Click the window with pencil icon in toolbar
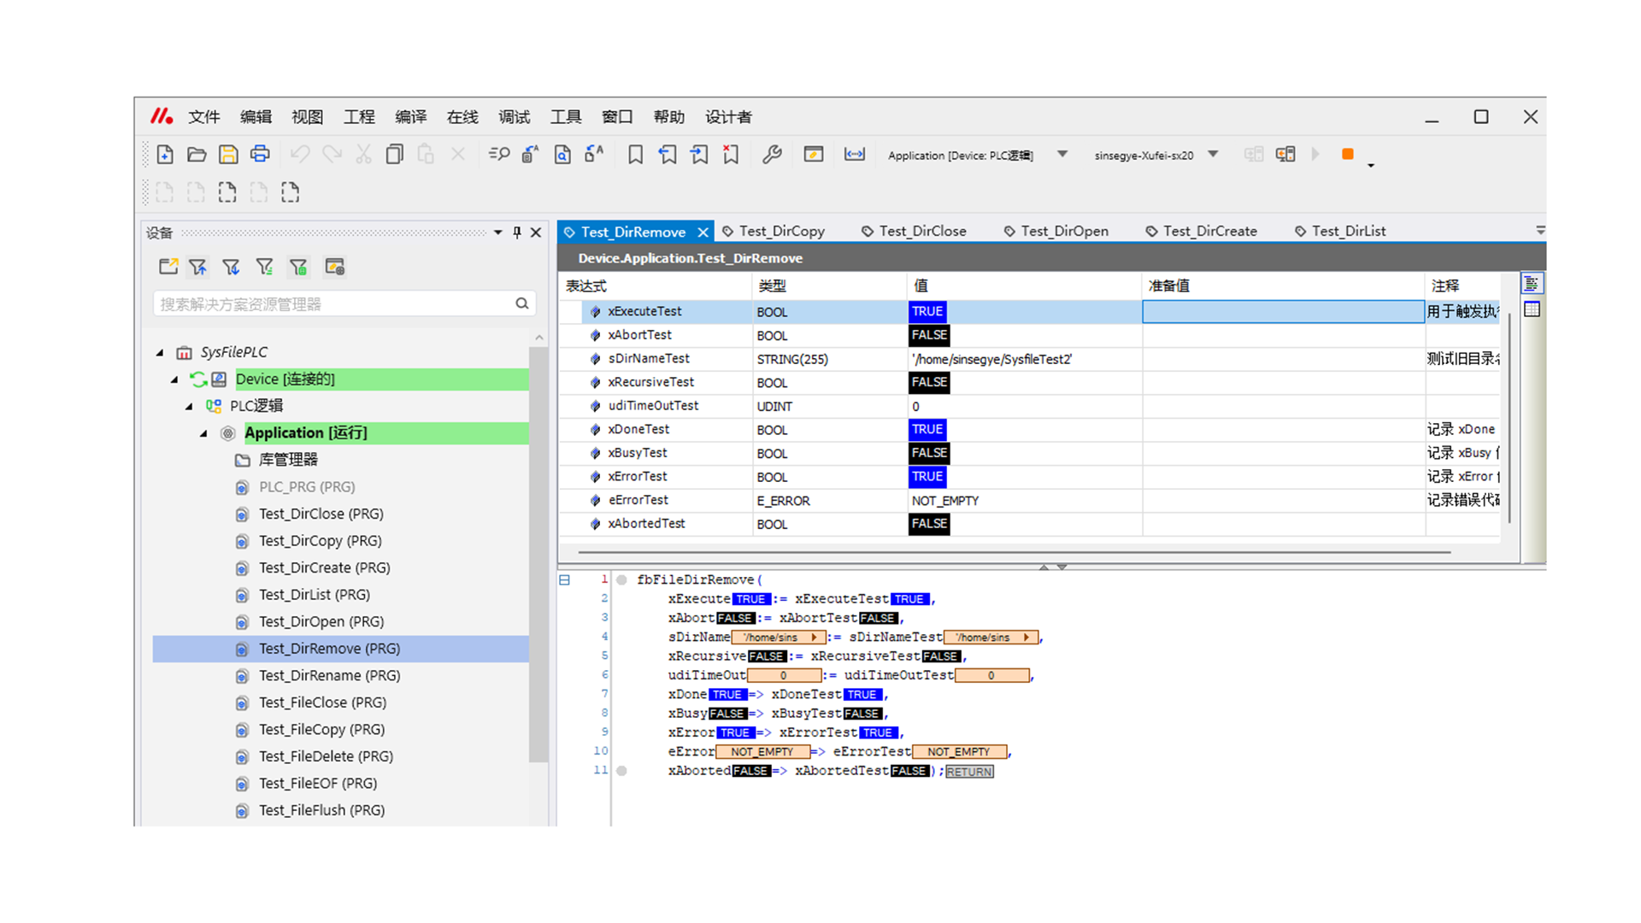1641x923 pixels. 814,155
